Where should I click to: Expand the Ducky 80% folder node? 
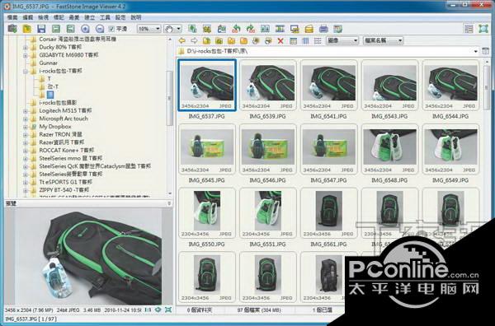(26, 47)
